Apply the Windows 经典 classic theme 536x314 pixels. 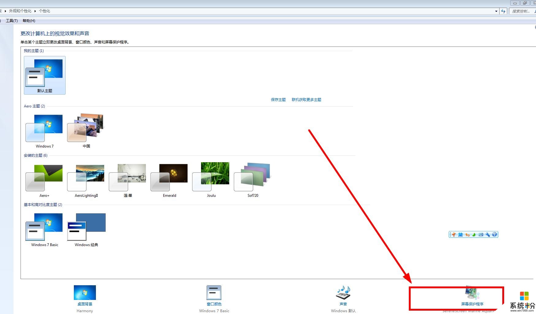86,230
